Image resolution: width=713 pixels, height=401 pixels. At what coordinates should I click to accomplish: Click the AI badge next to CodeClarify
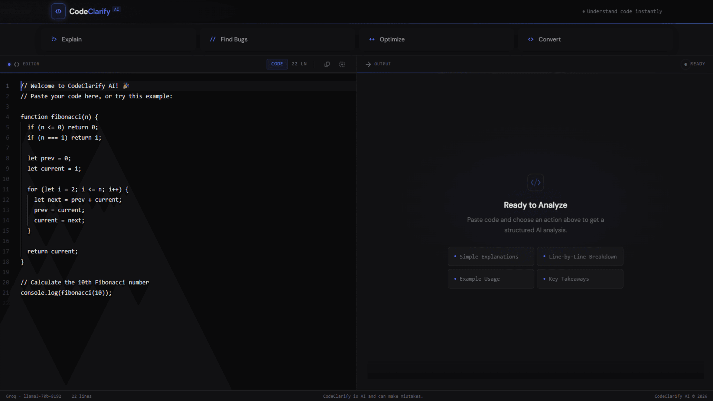tap(117, 9)
